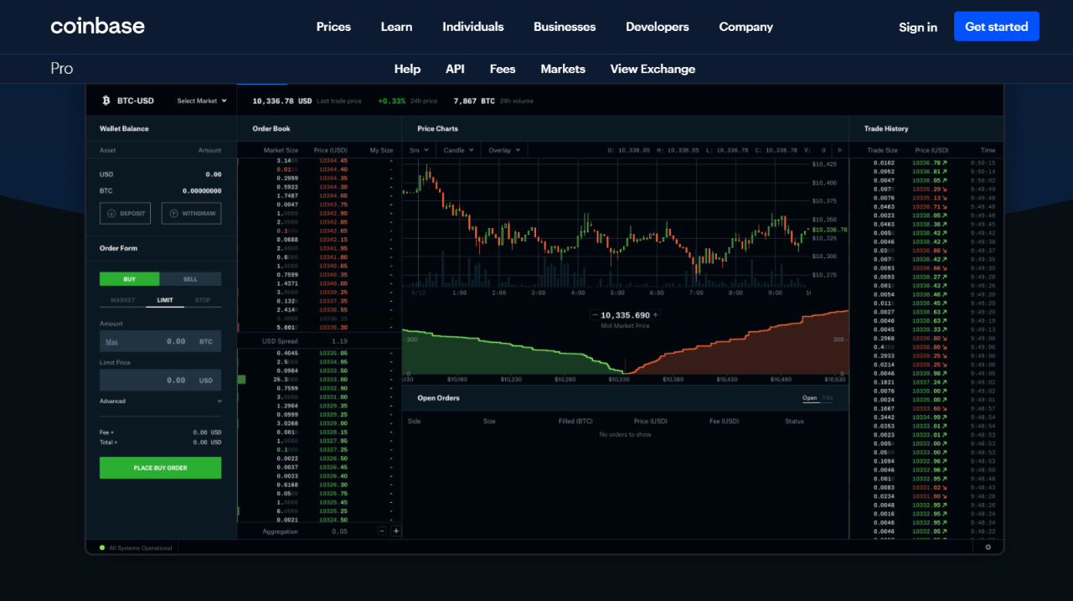
Task: Click the Sign in link
Action: point(918,27)
